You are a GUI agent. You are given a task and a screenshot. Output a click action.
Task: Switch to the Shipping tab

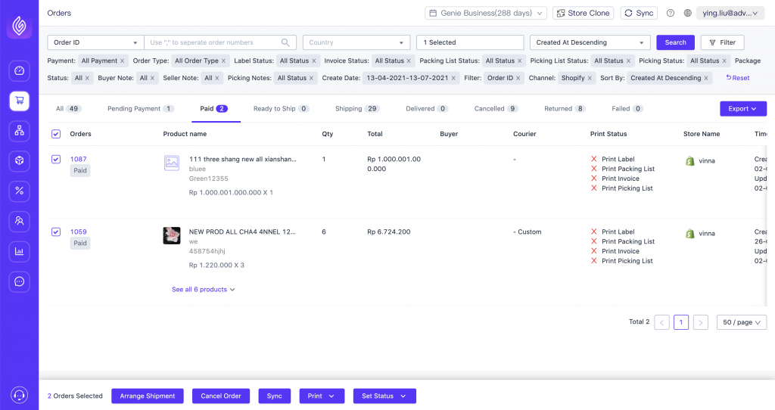coord(357,109)
